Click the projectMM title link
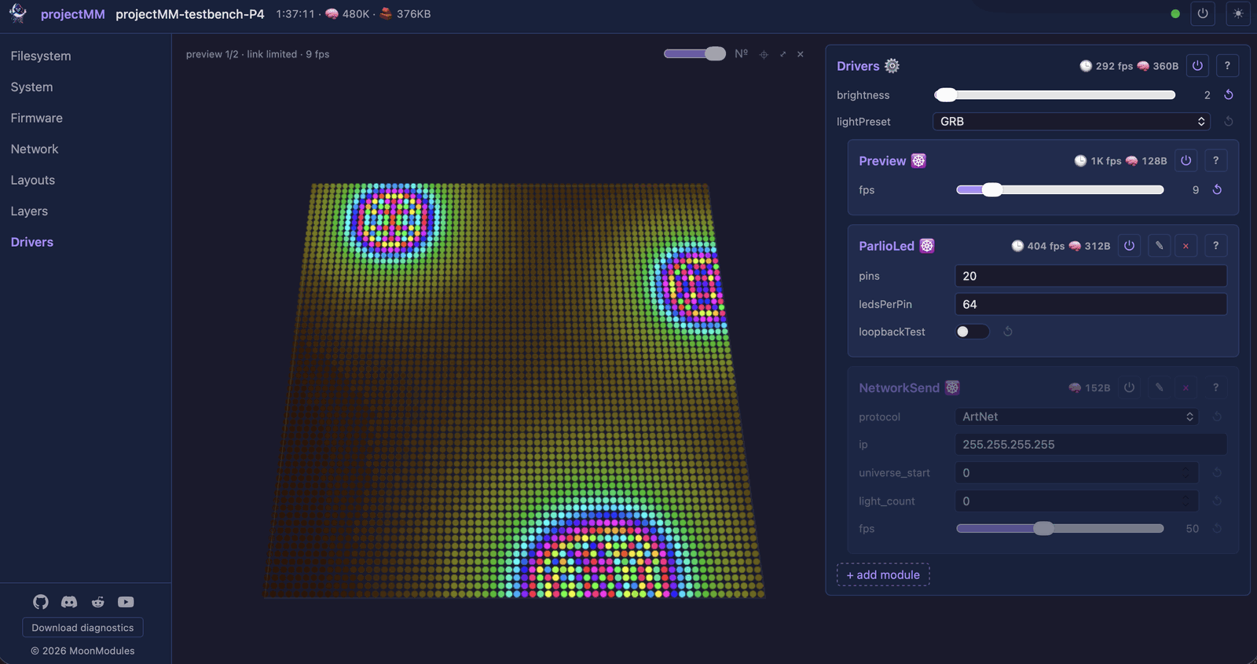This screenshot has width=1257, height=664. pyautogui.click(x=73, y=14)
